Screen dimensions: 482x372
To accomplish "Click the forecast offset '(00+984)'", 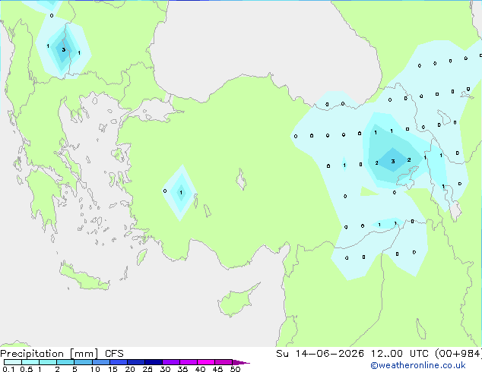I will (x=458, y=354).
